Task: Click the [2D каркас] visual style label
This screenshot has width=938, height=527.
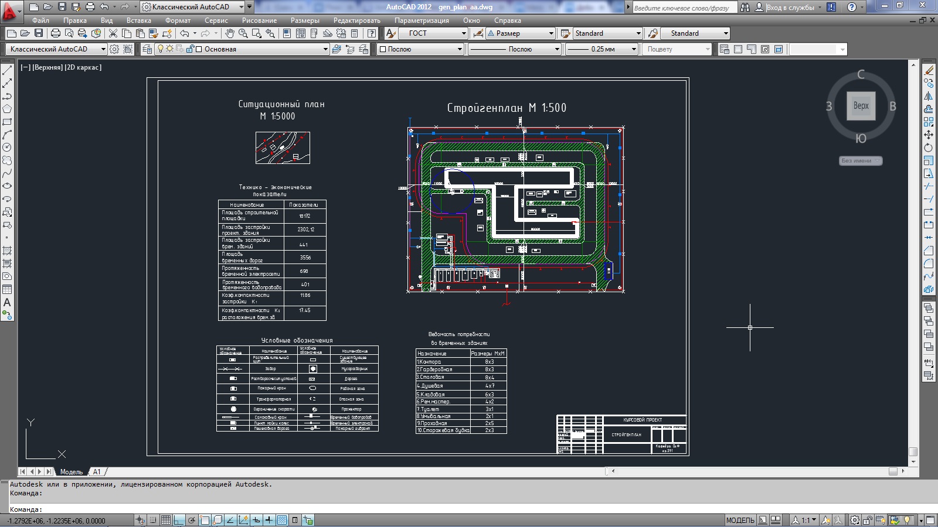Action: pyautogui.click(x=83, y=67)
